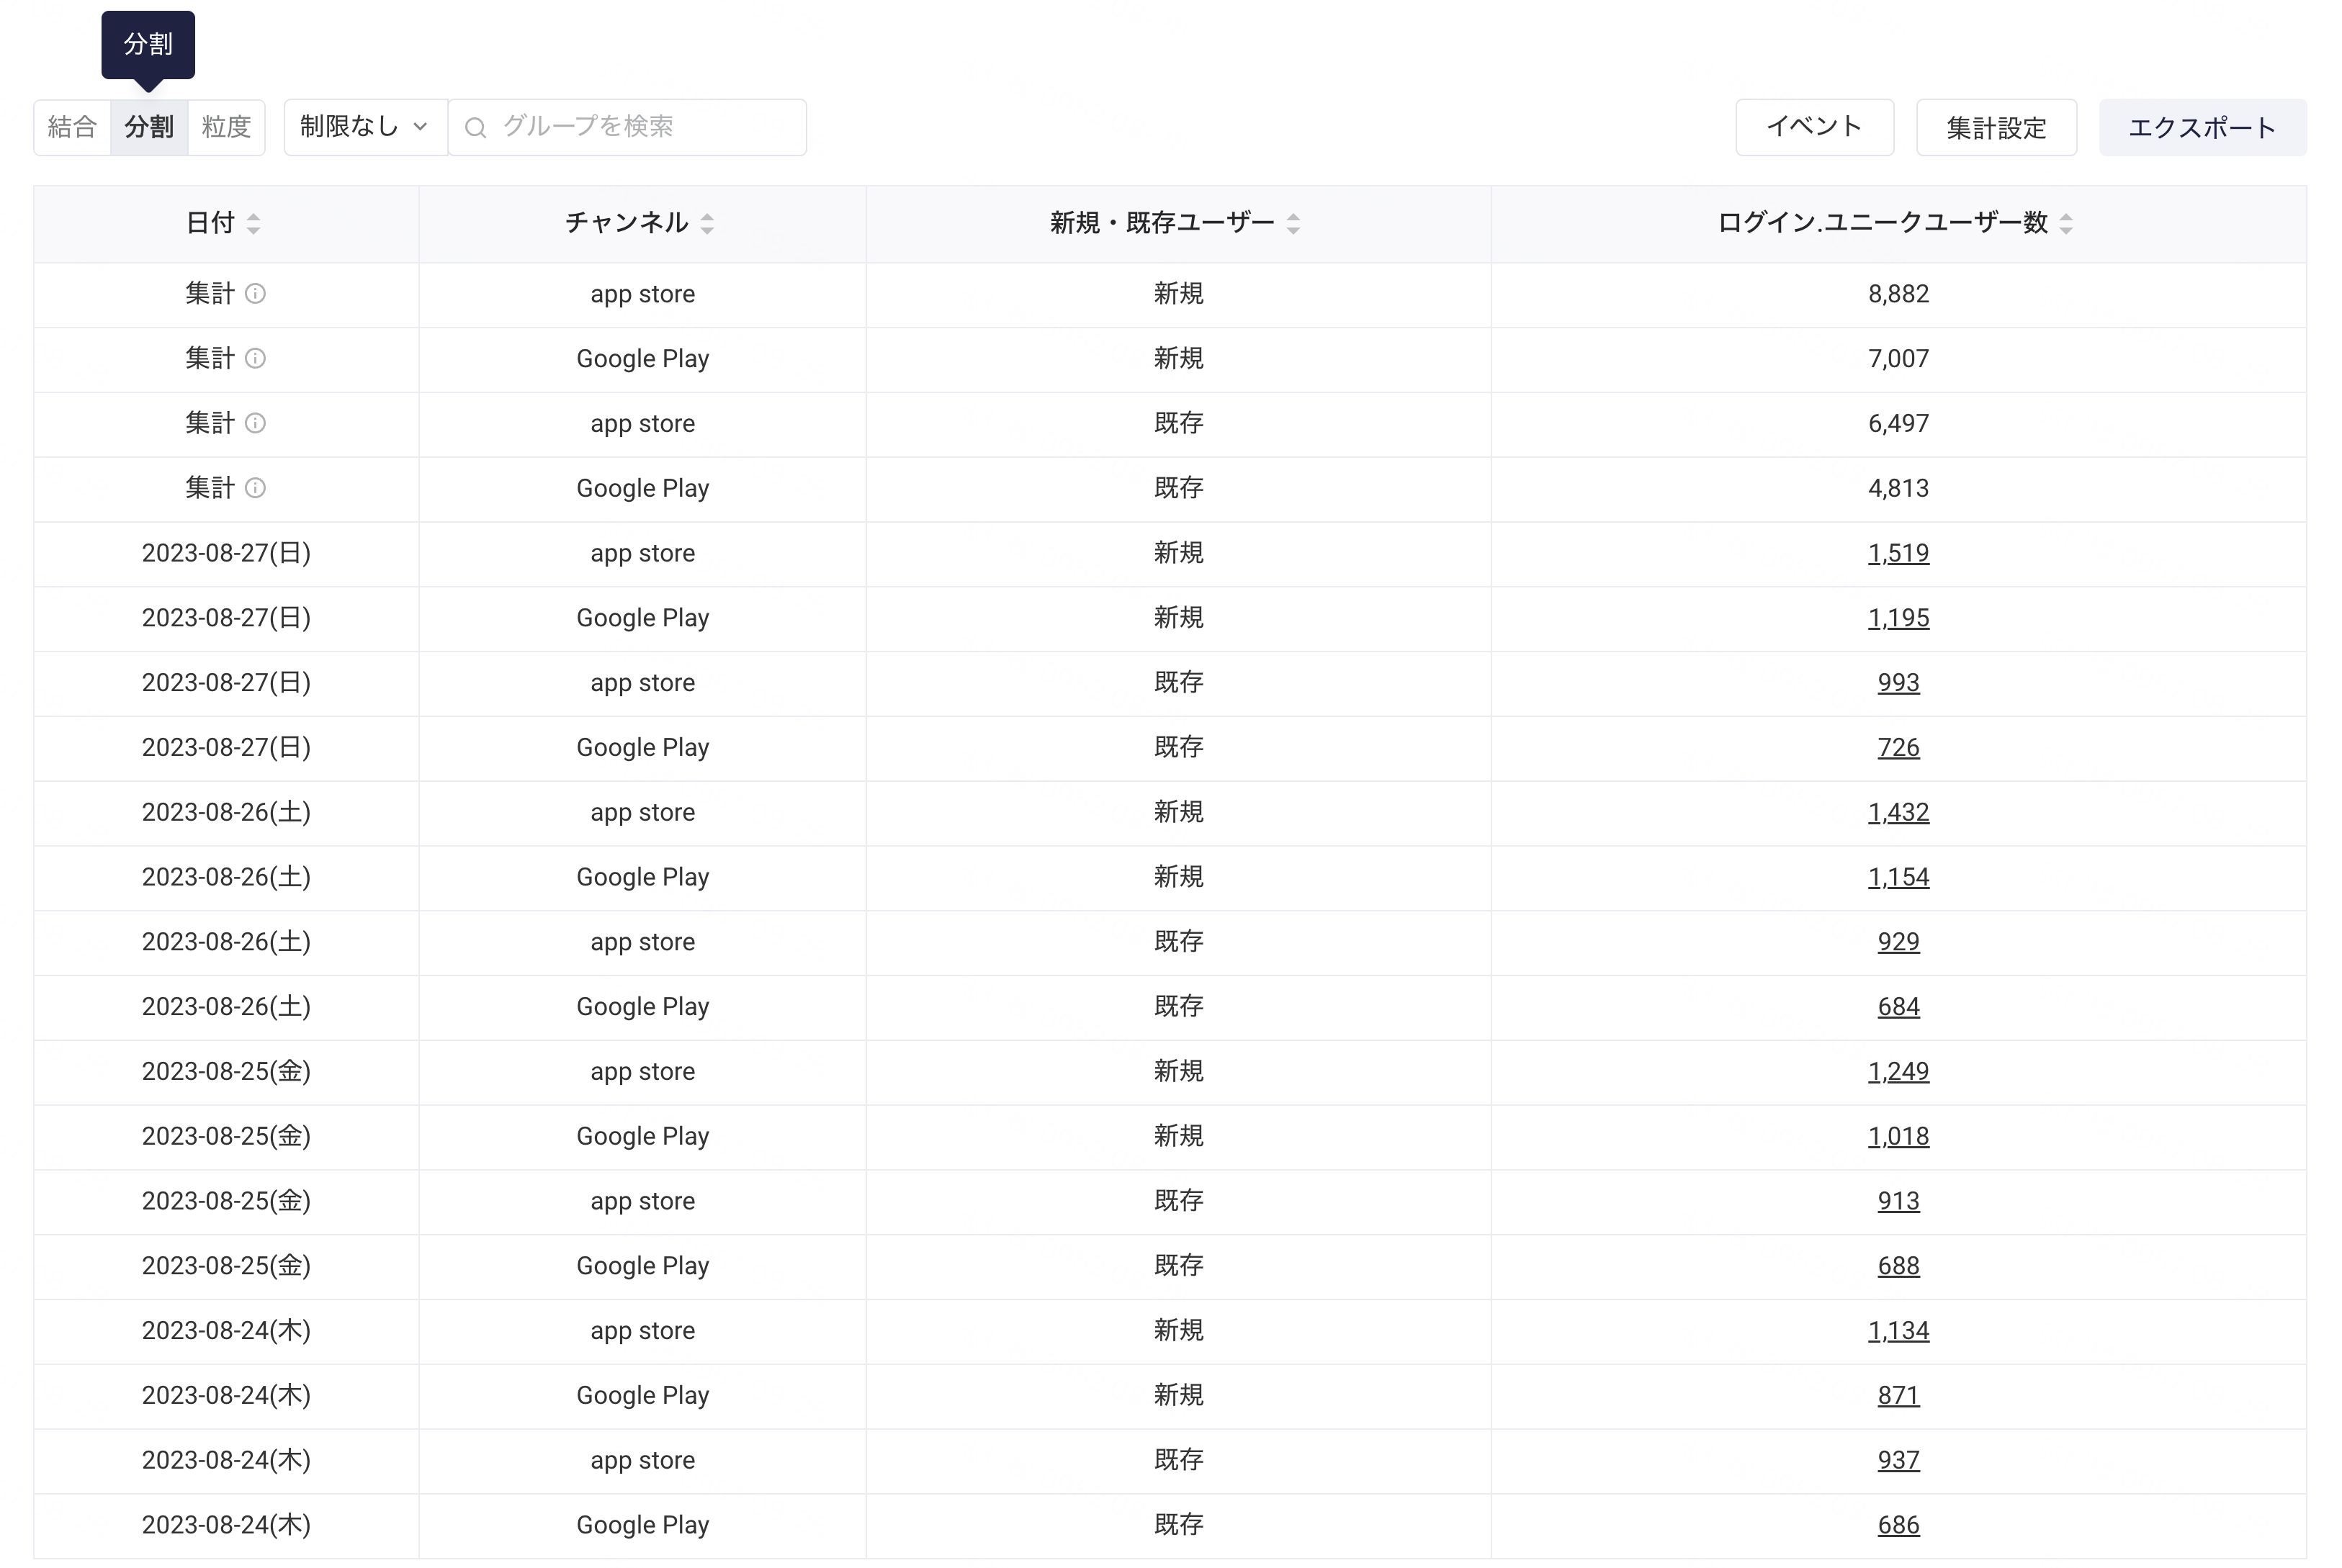Open the 制限なし dropdown
Screen dimensions: 2342x1568
click(x=365, y=127)
